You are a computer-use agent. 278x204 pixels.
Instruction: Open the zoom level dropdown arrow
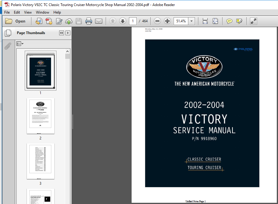coord(191,21)
